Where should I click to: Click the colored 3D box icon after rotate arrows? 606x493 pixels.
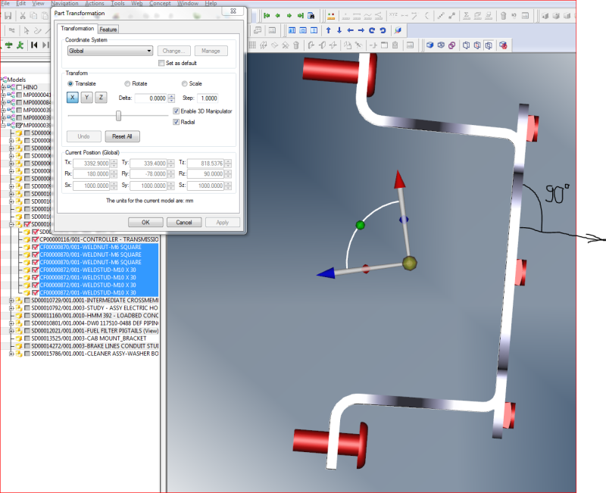[398, 30]
